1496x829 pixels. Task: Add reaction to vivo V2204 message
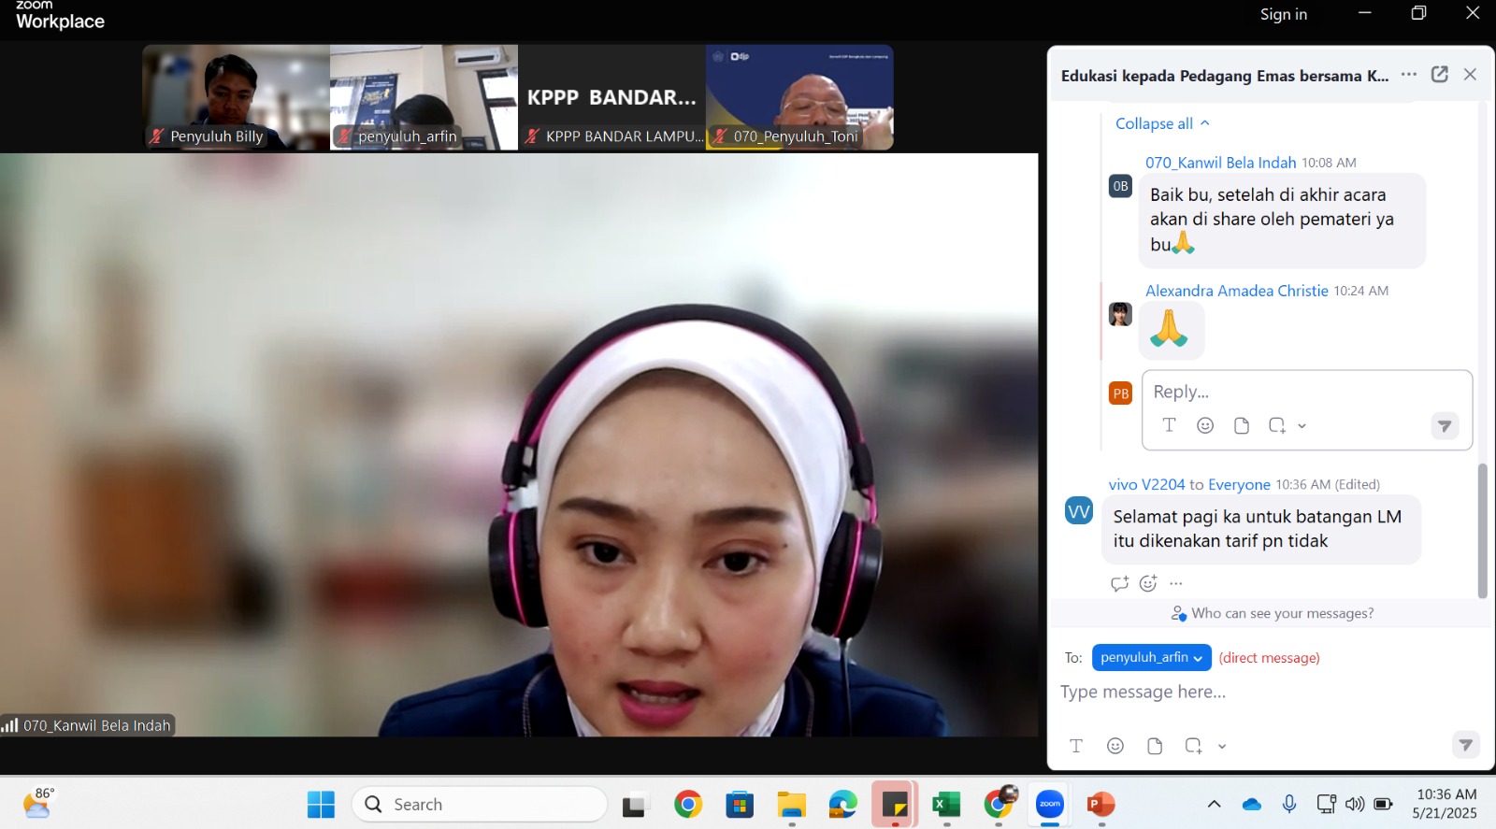1148,583
